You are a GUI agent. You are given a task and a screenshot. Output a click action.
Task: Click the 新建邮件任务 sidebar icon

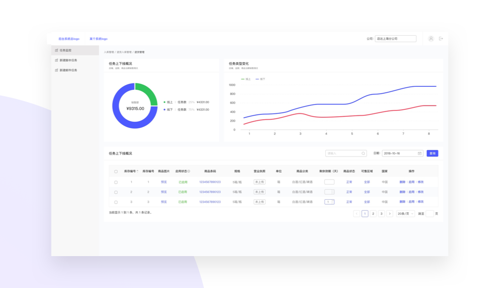(56, 70)
